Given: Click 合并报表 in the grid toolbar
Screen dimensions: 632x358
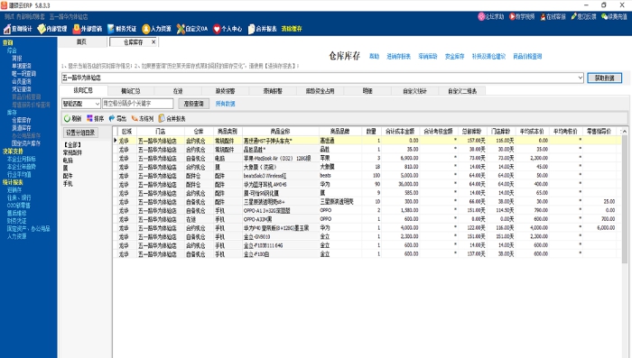Looking at the screenshot, I should 172,118.
